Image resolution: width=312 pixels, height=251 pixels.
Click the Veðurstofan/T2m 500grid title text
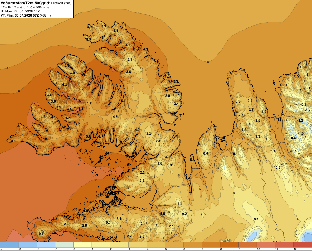click(x=26, y=3)
